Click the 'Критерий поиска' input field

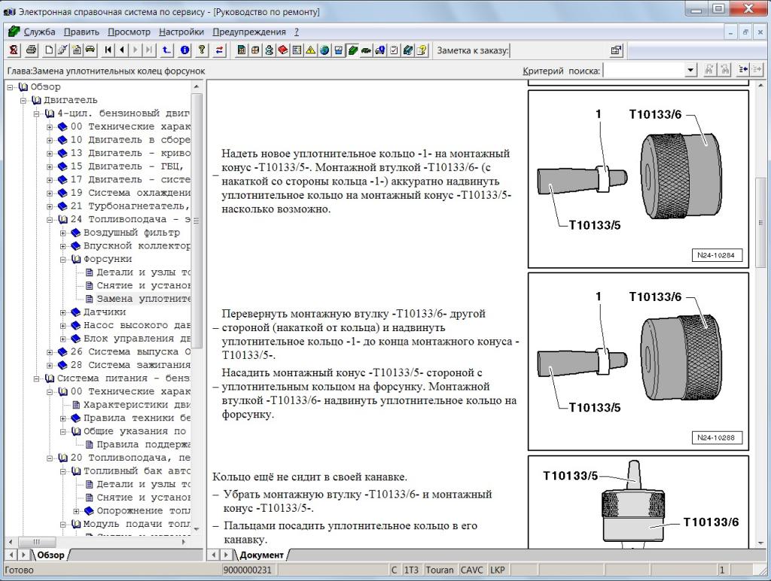pyautogui.click(x=645, y=70)
